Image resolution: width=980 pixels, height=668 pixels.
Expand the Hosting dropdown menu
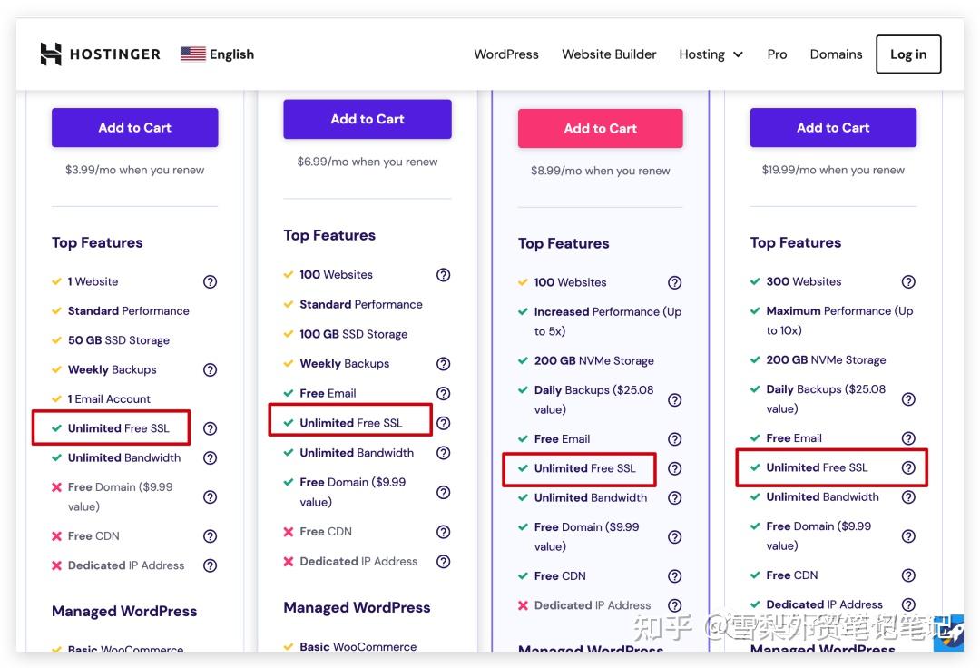(x=710, y=54)
